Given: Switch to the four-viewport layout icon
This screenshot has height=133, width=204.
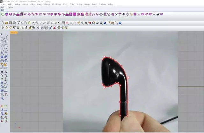Looking at the screenshot, I should [63, 23].
